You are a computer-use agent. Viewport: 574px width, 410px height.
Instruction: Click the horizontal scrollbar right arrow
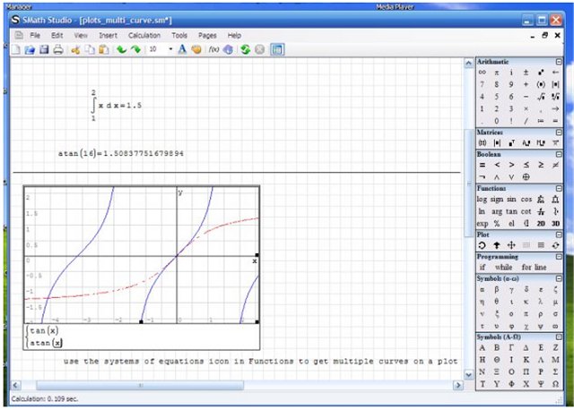[x=458, y=385]
